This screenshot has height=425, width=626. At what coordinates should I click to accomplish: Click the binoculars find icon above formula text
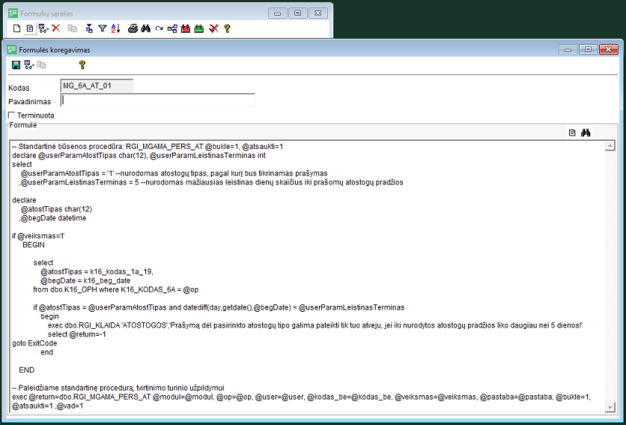point(586,132)
